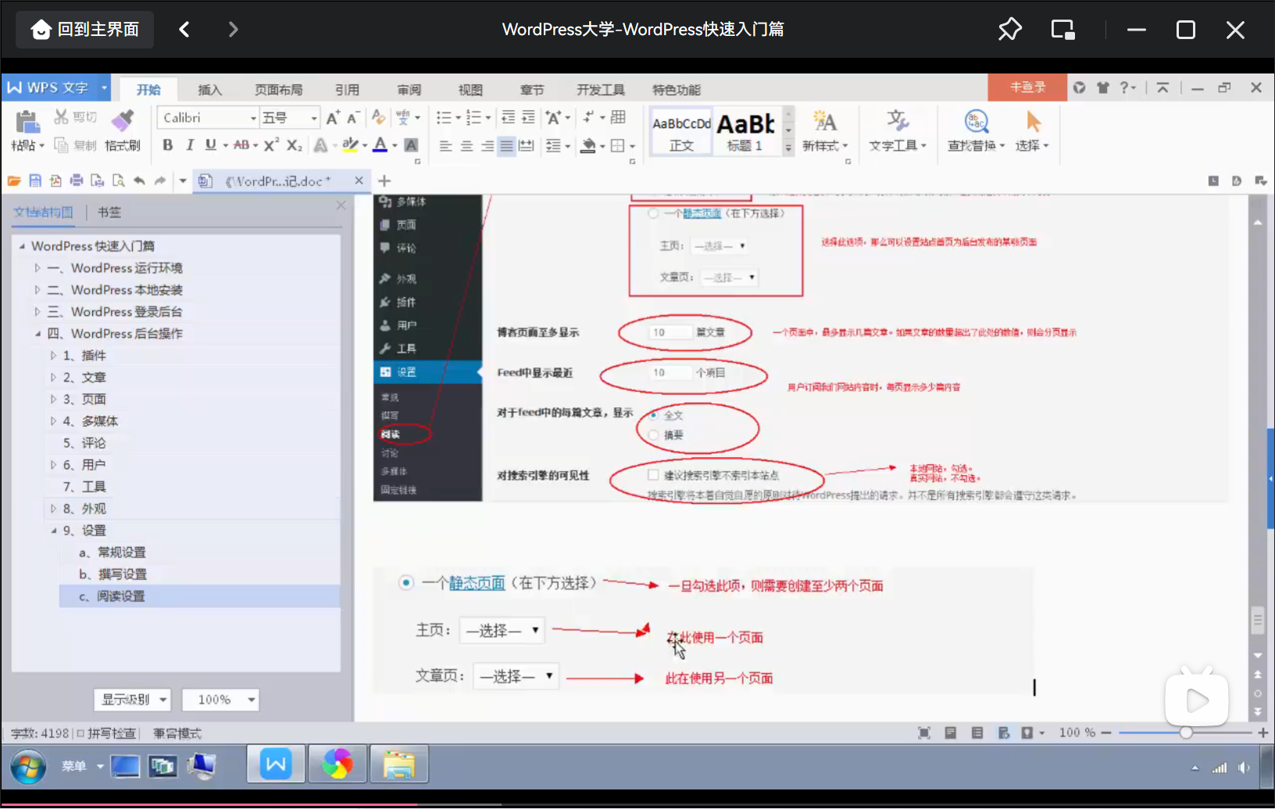The height and width of the screenshot is (809, 1275).
Task: Switch to the 引用 ribbon tab
Action: 347,90
